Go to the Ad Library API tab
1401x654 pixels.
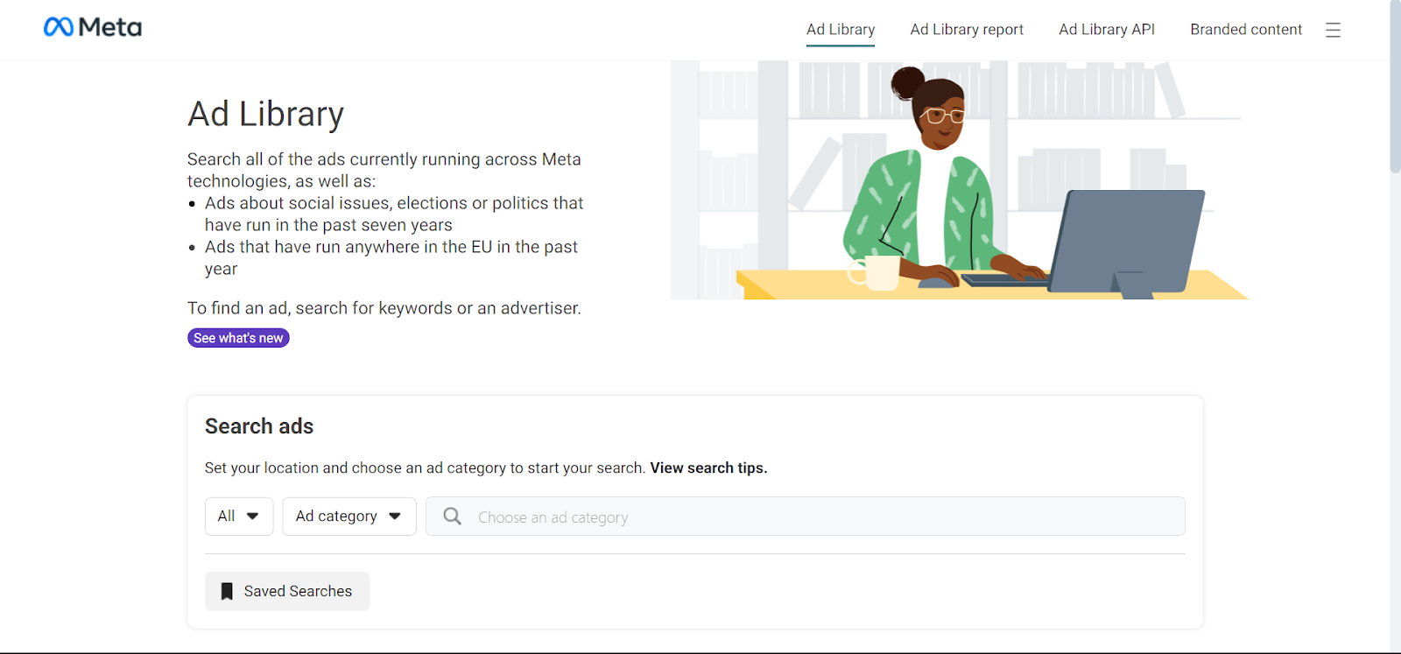point(1106,30)
